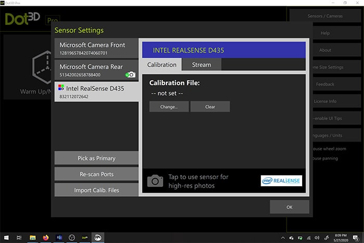This screenshot has width=364, height=243.
Task: Click the 'Tap to use sensor for high-res photos' text
Action: pyautogui.click(x=198, y=181)
